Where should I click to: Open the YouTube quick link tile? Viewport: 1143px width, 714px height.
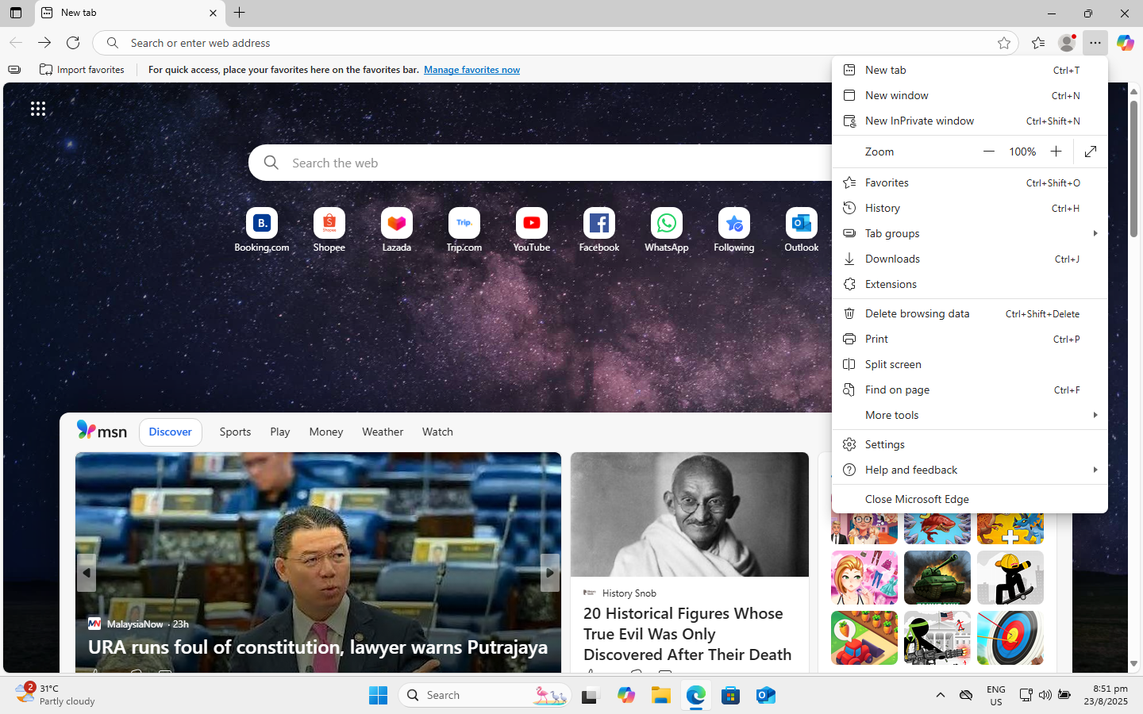532,230
